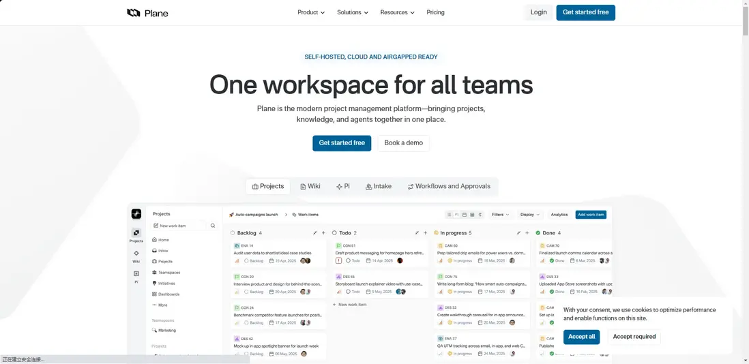
Task: Click the hero Get started free button
Action: coord(342,143)
